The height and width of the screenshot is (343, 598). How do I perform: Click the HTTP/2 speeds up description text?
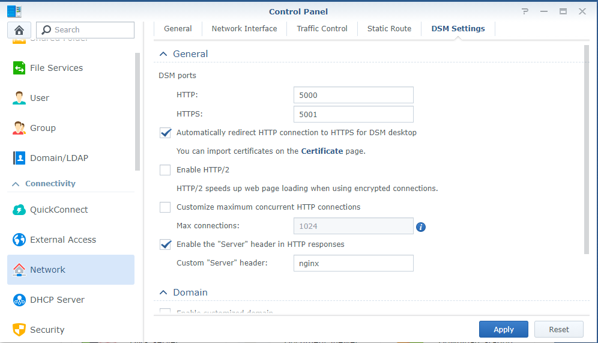307,189
